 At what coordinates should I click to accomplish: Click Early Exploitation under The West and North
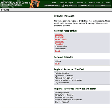point(62,93)
